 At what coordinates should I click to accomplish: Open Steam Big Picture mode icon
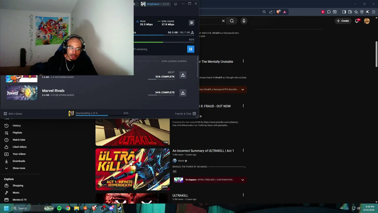coord(176,4)
